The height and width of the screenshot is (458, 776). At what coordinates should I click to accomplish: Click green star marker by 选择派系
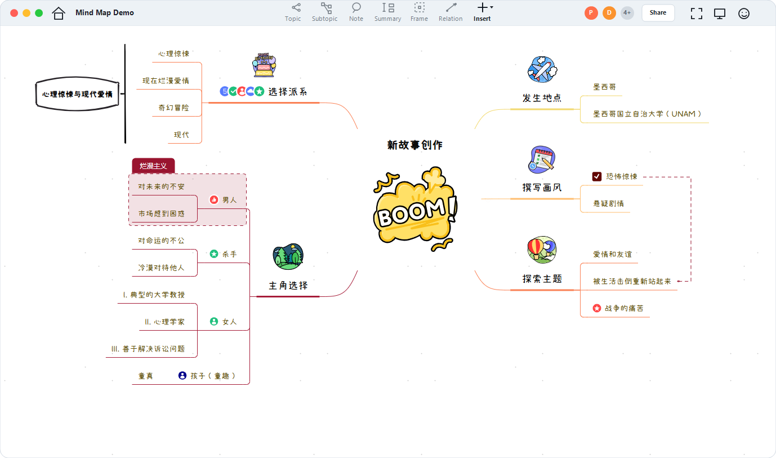pyautogui.click(x=259, y=91)
